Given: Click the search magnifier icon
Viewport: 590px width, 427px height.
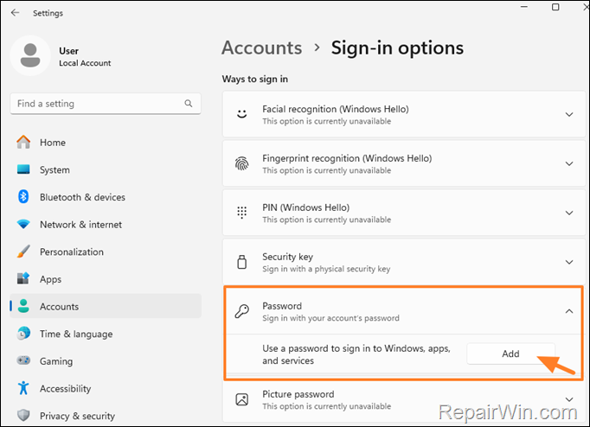Looking at the screenshot, I should point(189,104).
